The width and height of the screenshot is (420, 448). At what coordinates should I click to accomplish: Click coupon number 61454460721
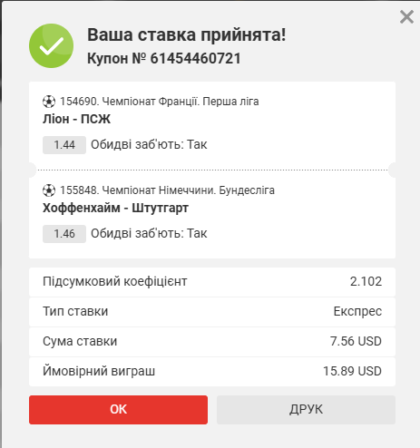(195, 58)
